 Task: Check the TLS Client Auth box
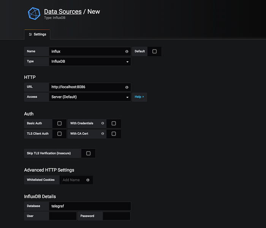[x=59, y=134]
